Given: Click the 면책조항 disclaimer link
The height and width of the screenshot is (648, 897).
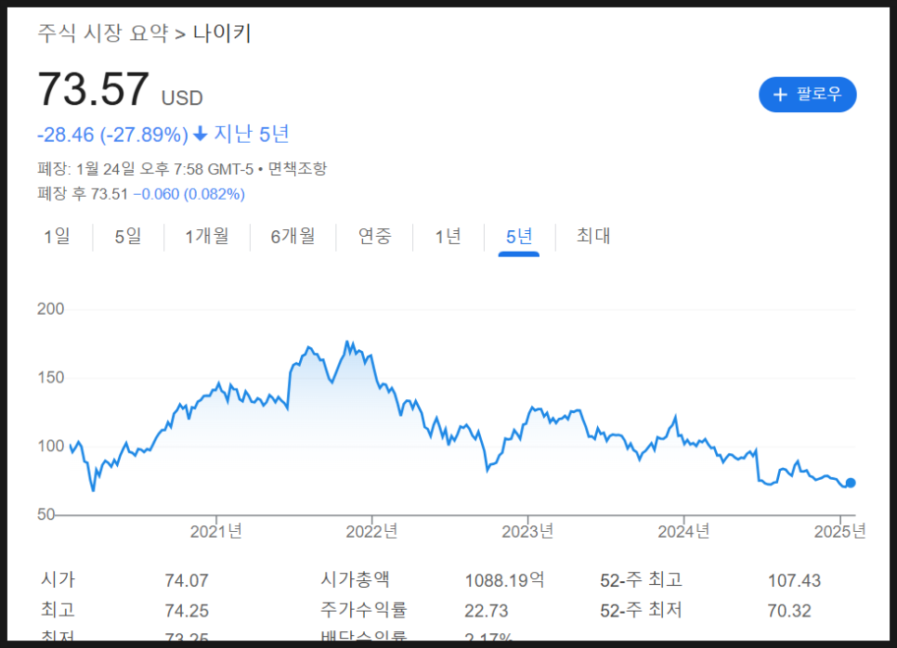Looking at the screenshot, I should tap(297, 169).
